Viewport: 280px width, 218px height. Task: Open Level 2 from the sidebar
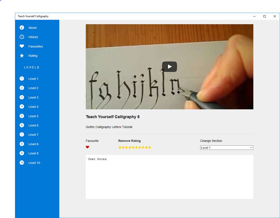[33, 88]
